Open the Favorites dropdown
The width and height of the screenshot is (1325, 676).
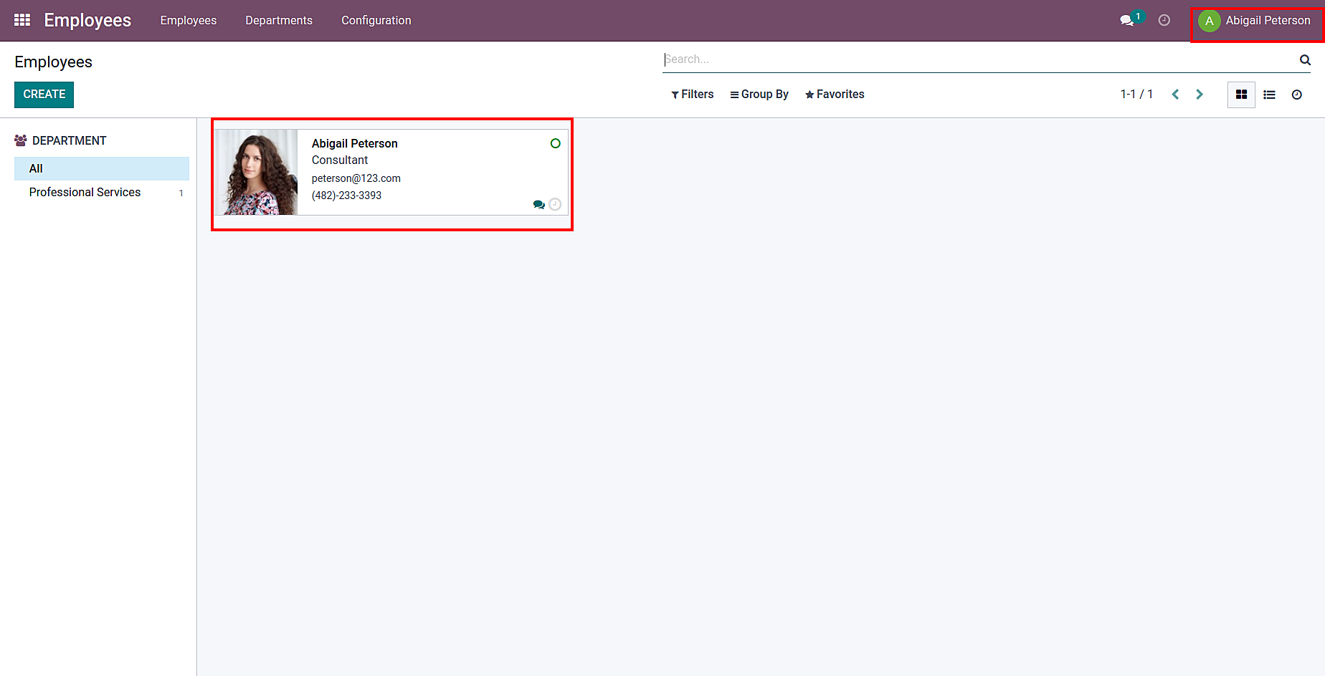[x=835, y=95]
